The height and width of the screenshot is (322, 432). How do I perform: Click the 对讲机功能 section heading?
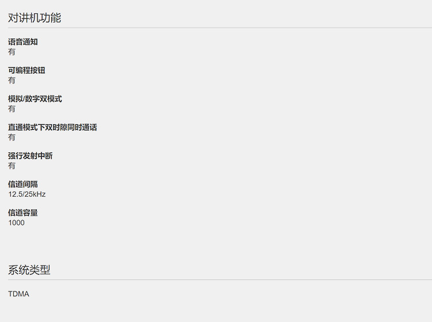(35, 18)
